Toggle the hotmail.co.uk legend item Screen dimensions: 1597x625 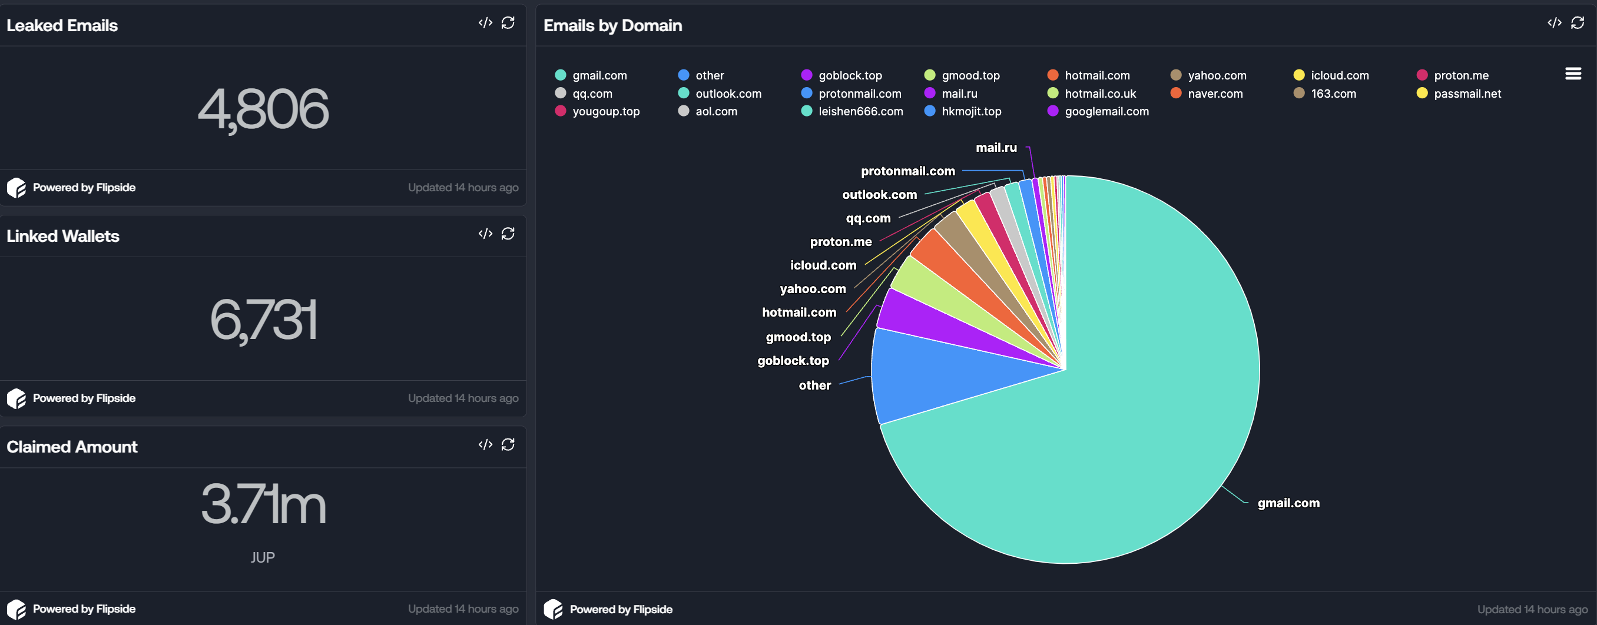point(1100,94)
